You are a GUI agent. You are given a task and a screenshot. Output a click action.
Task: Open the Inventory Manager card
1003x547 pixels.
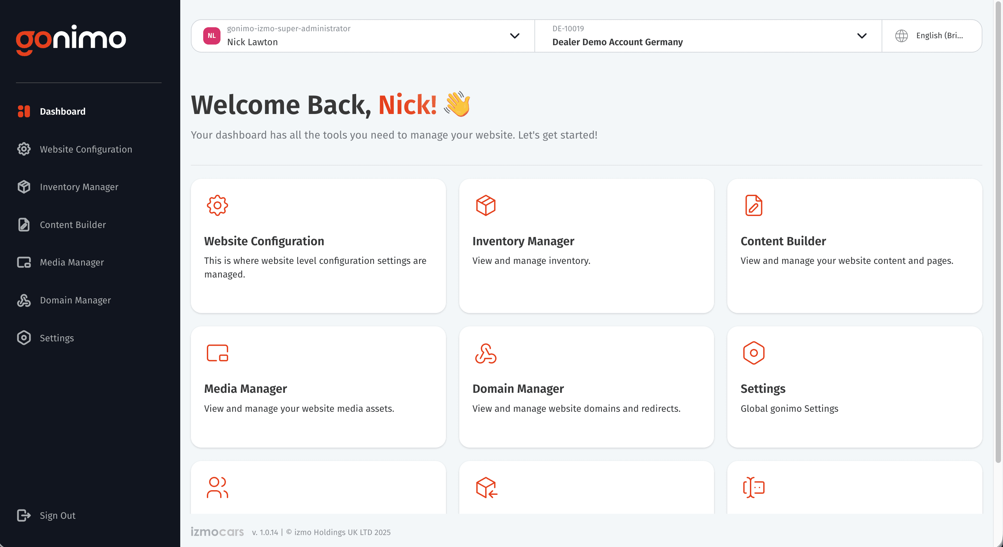tap(586, 246)
